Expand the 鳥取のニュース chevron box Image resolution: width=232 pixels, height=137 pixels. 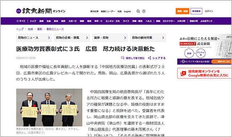(x=34, y=37)
